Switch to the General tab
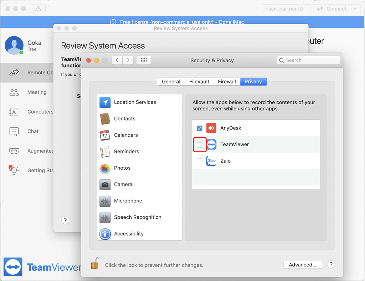The image size is (365, 281). (x=171, y=82)
